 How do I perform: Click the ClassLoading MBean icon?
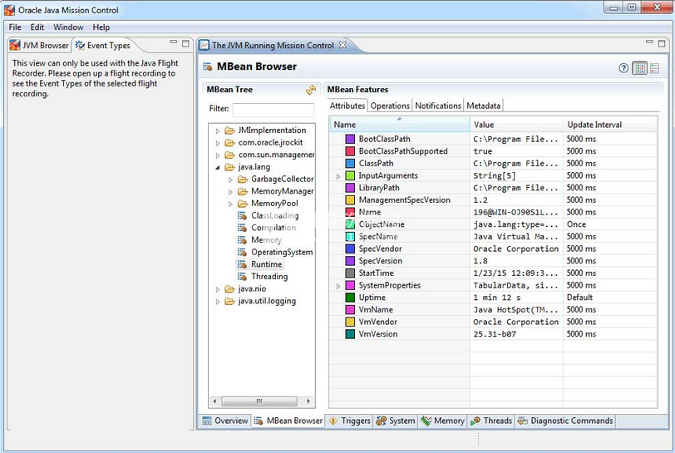click(x=243, y=216)
